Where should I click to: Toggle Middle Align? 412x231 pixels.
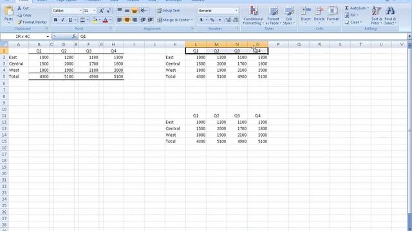pos(127,11)
